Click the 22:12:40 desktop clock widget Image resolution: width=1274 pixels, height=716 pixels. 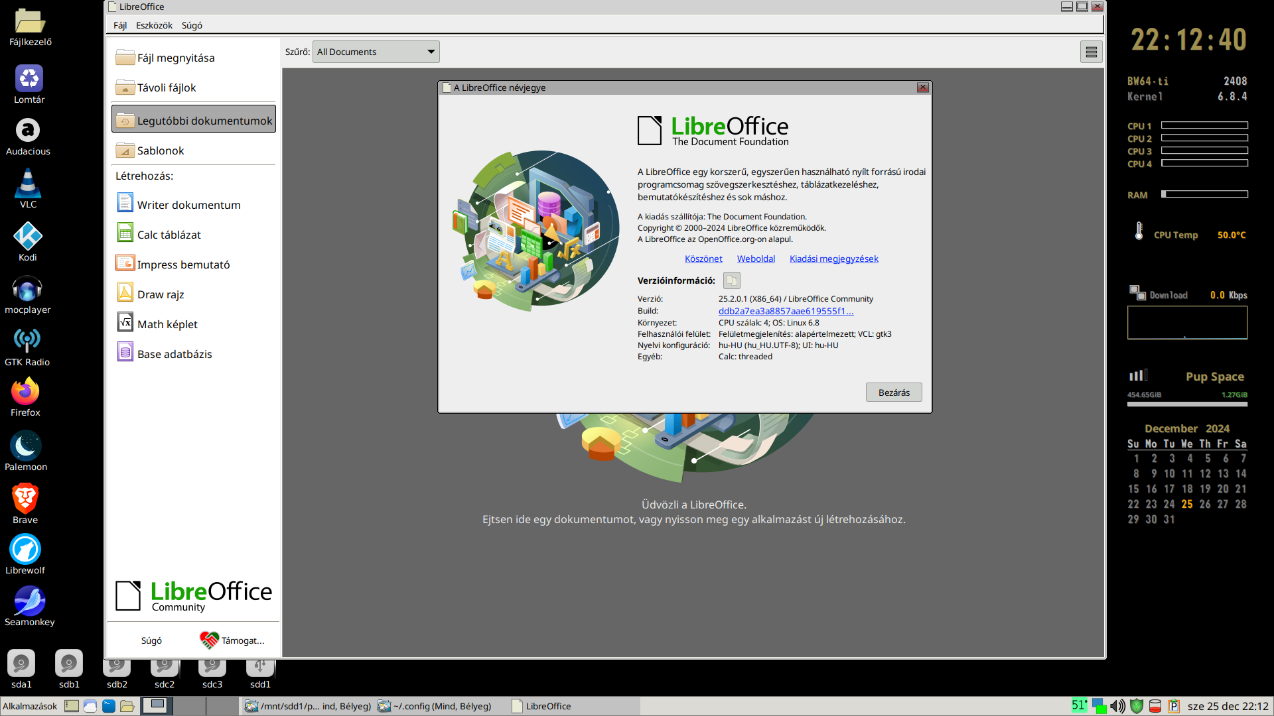point(1188,40)
